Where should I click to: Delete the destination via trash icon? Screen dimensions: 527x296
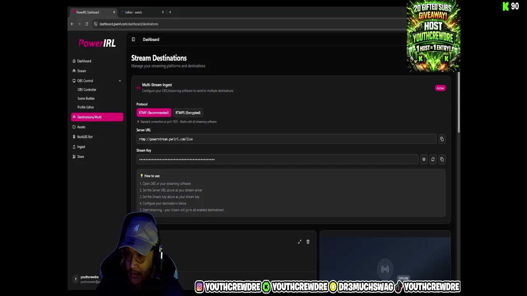coord(308,242)
